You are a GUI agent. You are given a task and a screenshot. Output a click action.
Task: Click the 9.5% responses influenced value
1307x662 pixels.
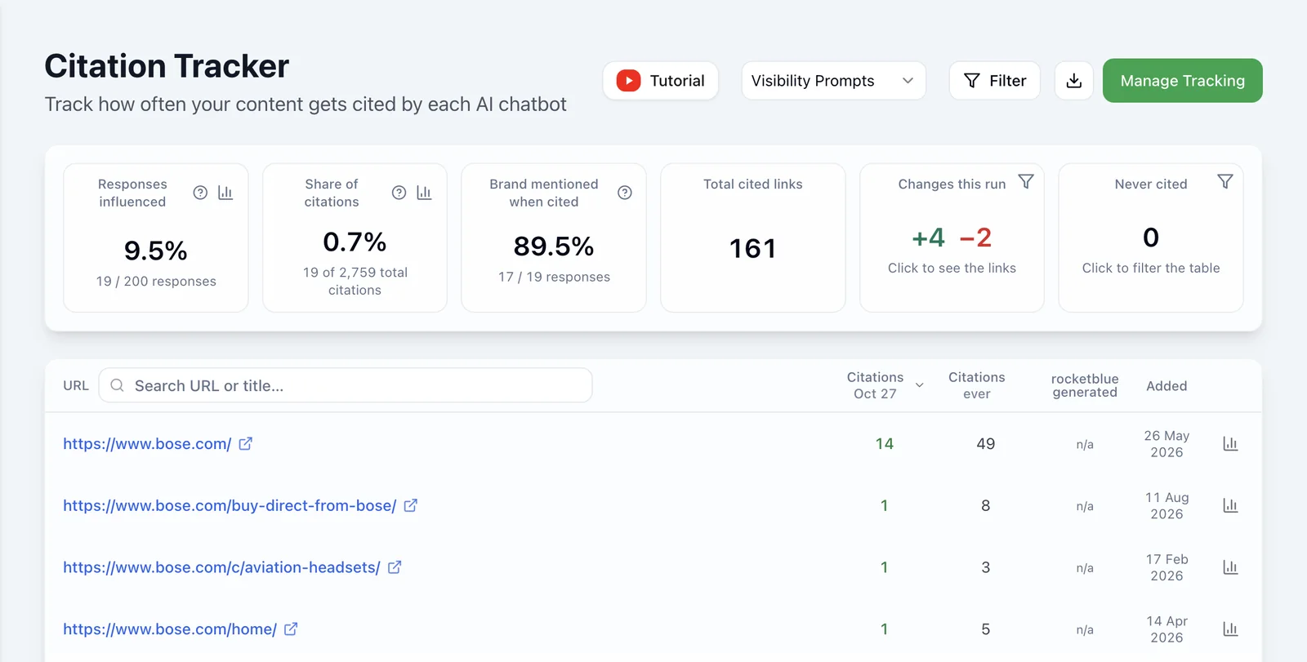pyautogui.click(x=156, y=251)
